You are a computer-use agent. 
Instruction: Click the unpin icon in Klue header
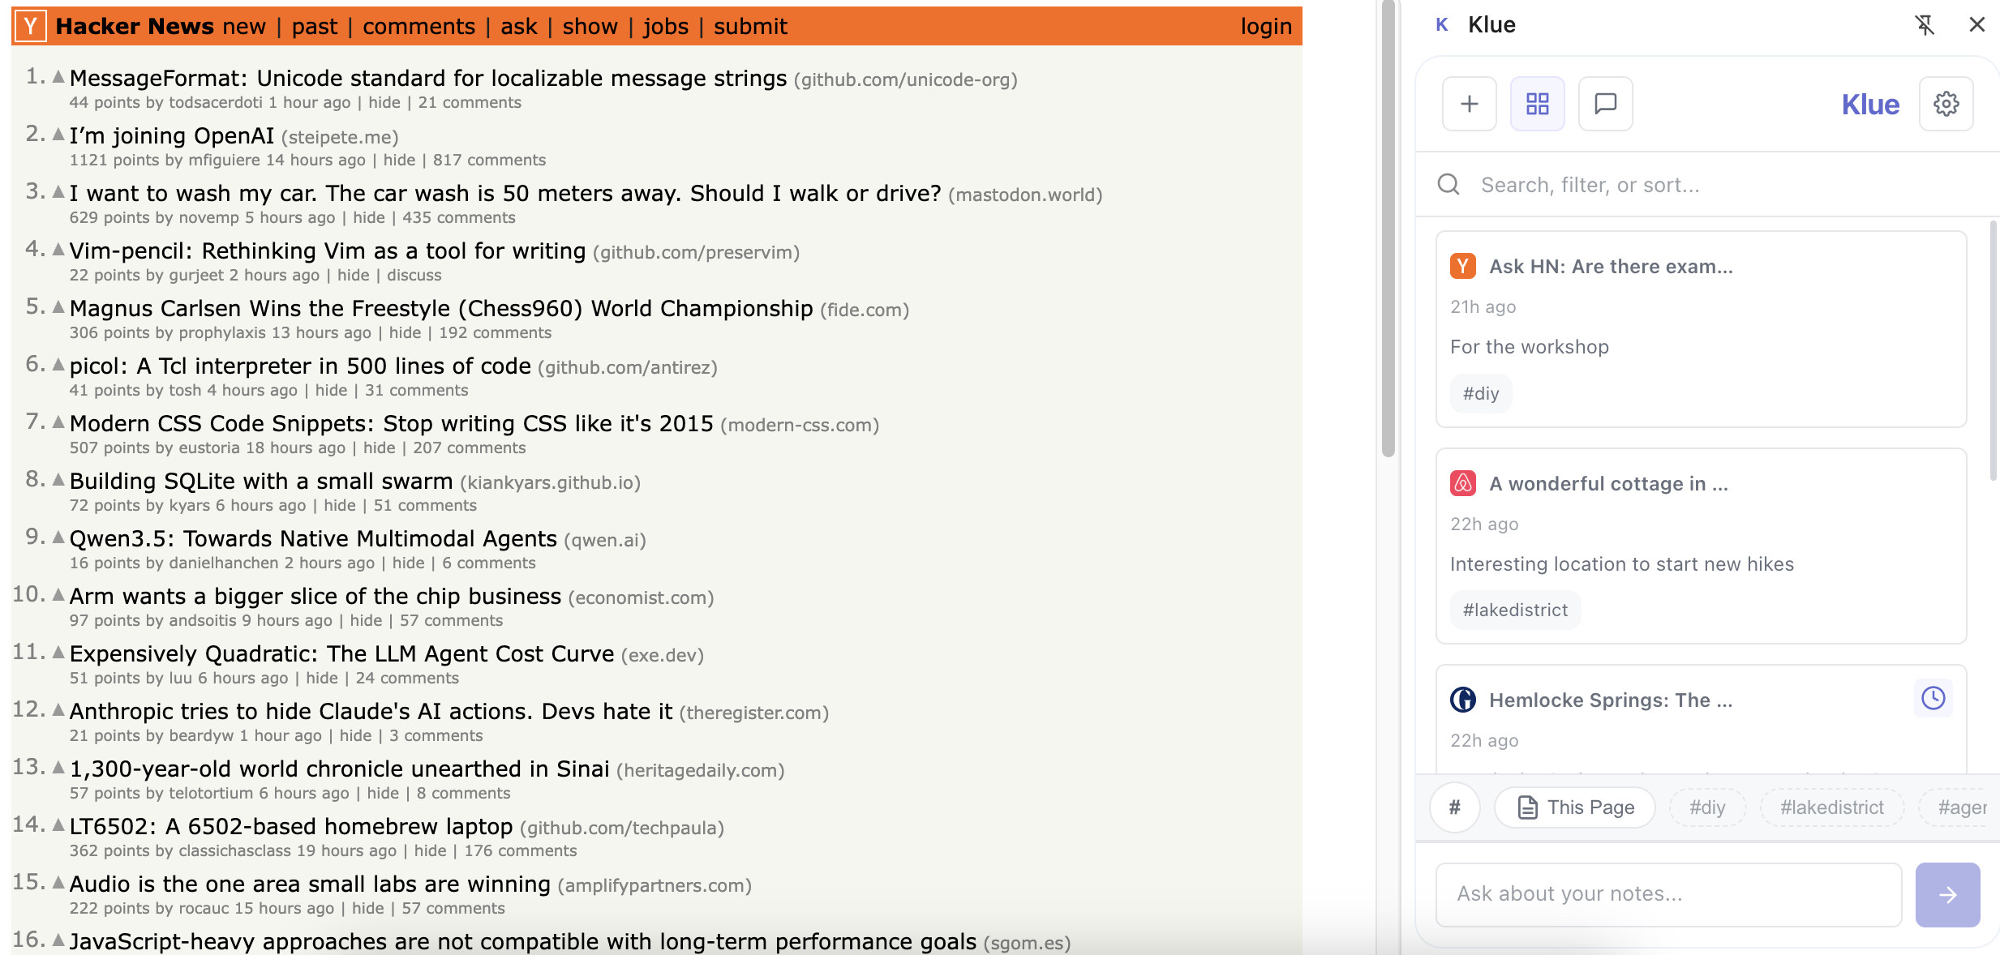(x=1925, y=25)
